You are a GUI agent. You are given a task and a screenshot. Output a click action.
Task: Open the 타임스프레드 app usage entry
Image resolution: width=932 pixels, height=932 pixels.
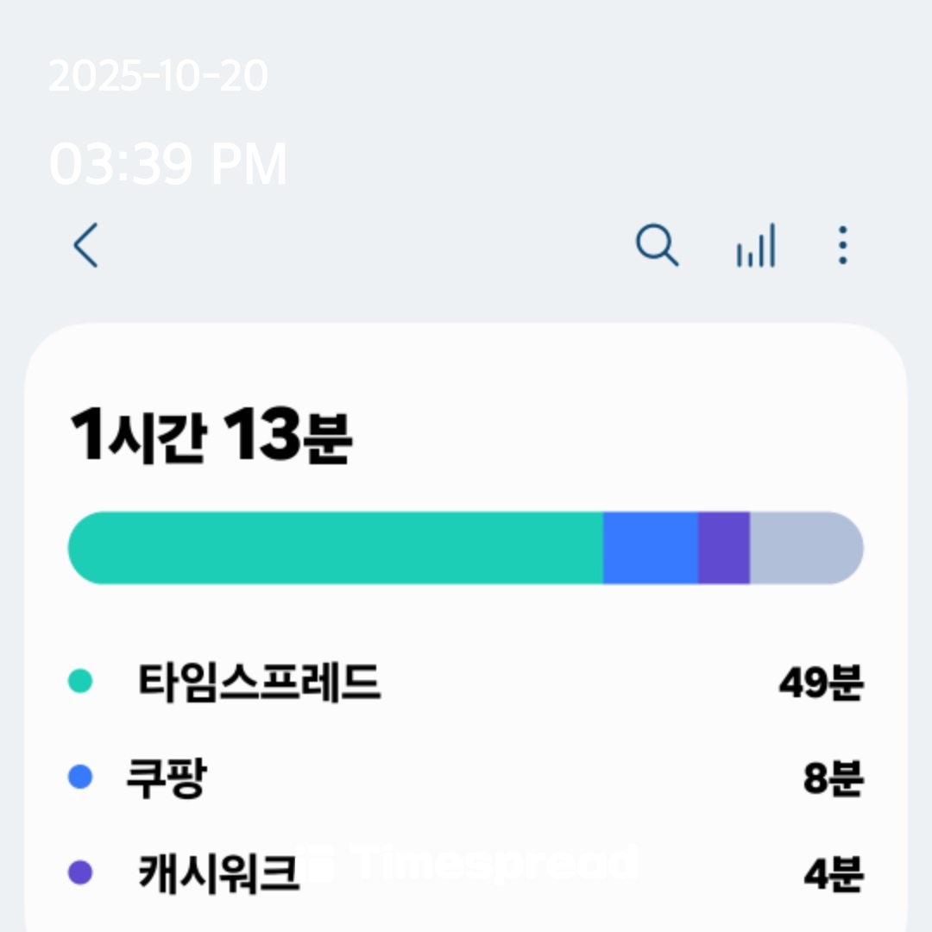pyautogui.click(x=259, y=683)
